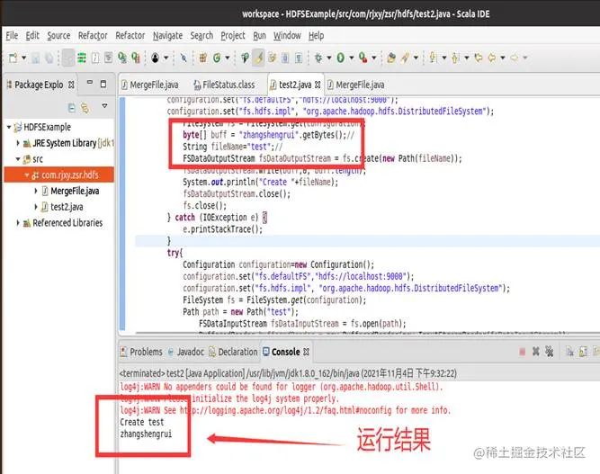
Task: Expand the Referenced Libraries node
Action: [x=18, y=223]
